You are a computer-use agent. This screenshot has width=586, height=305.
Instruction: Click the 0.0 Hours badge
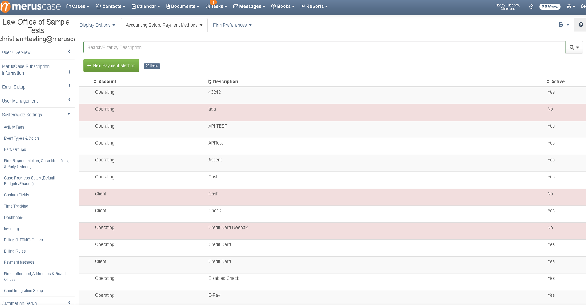(x=550, y=6)
